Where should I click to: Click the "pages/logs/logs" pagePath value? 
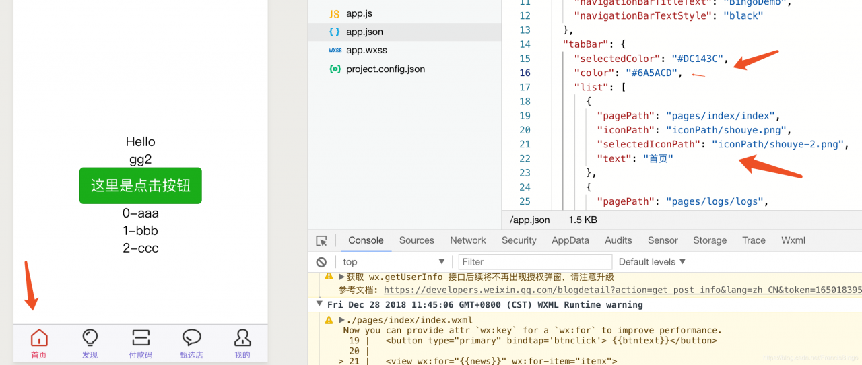pyautogui.click(x=717, y=201)
